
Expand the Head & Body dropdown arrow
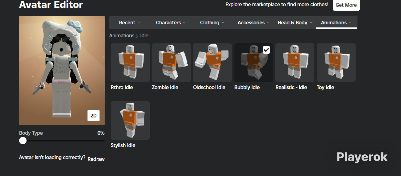tap(311, 23)
